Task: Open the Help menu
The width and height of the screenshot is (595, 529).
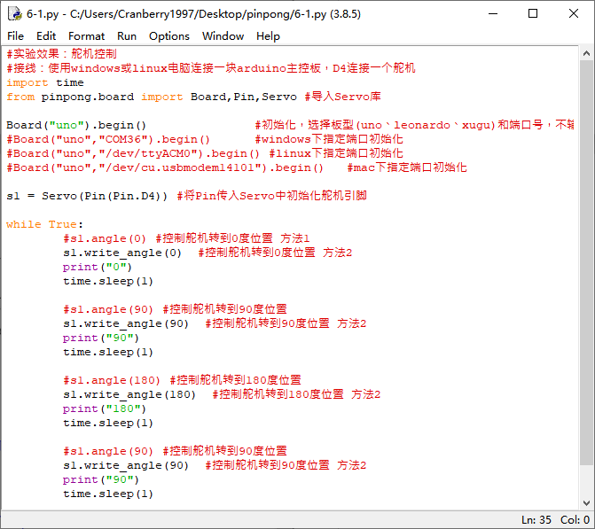Action: pos(268,36)
